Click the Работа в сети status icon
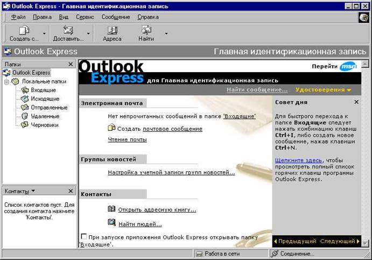The height and width of the screenshot is (260, 372). tap(199, 254)
